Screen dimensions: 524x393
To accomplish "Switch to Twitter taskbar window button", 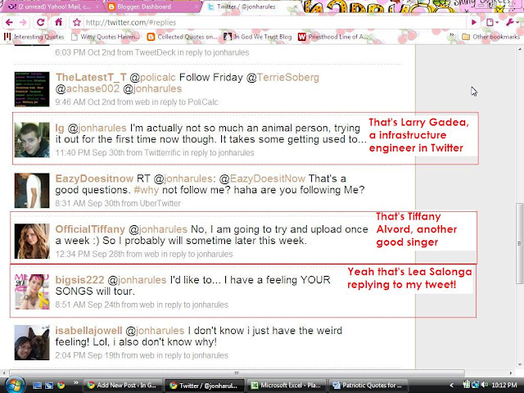I will click(x=205, y=386).
